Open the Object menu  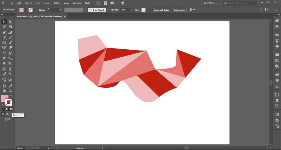[28, 3]
